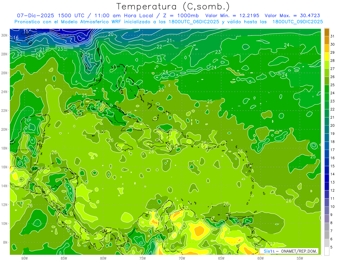Click the color bar legend label '27'

pos(332,69)
